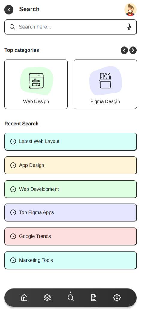
Task: Switch to the layers tab in bottom bar
Action: point(47,297)
